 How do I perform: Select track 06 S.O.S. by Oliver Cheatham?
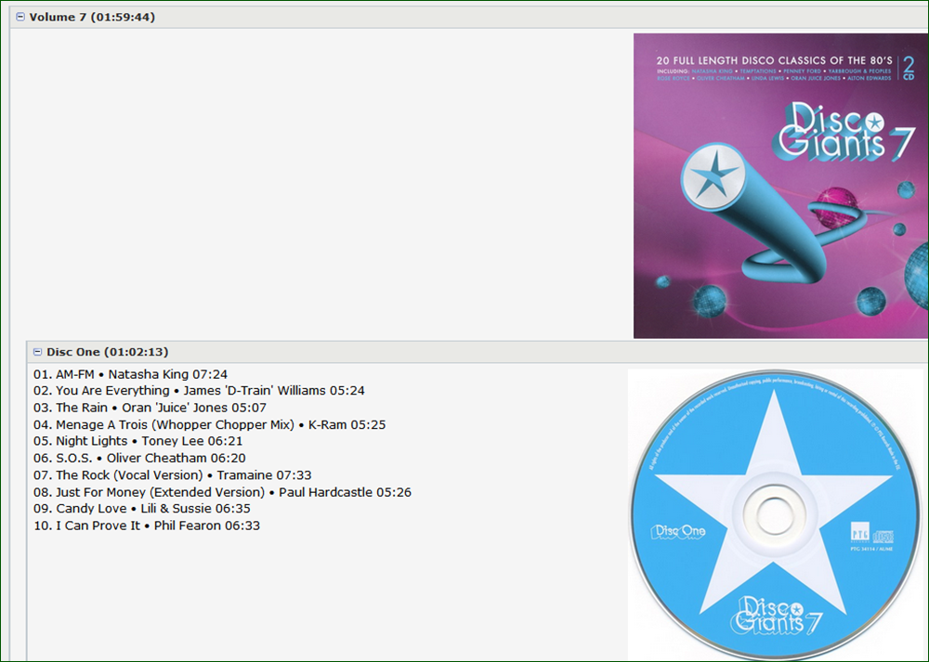[x=140, y=459]
